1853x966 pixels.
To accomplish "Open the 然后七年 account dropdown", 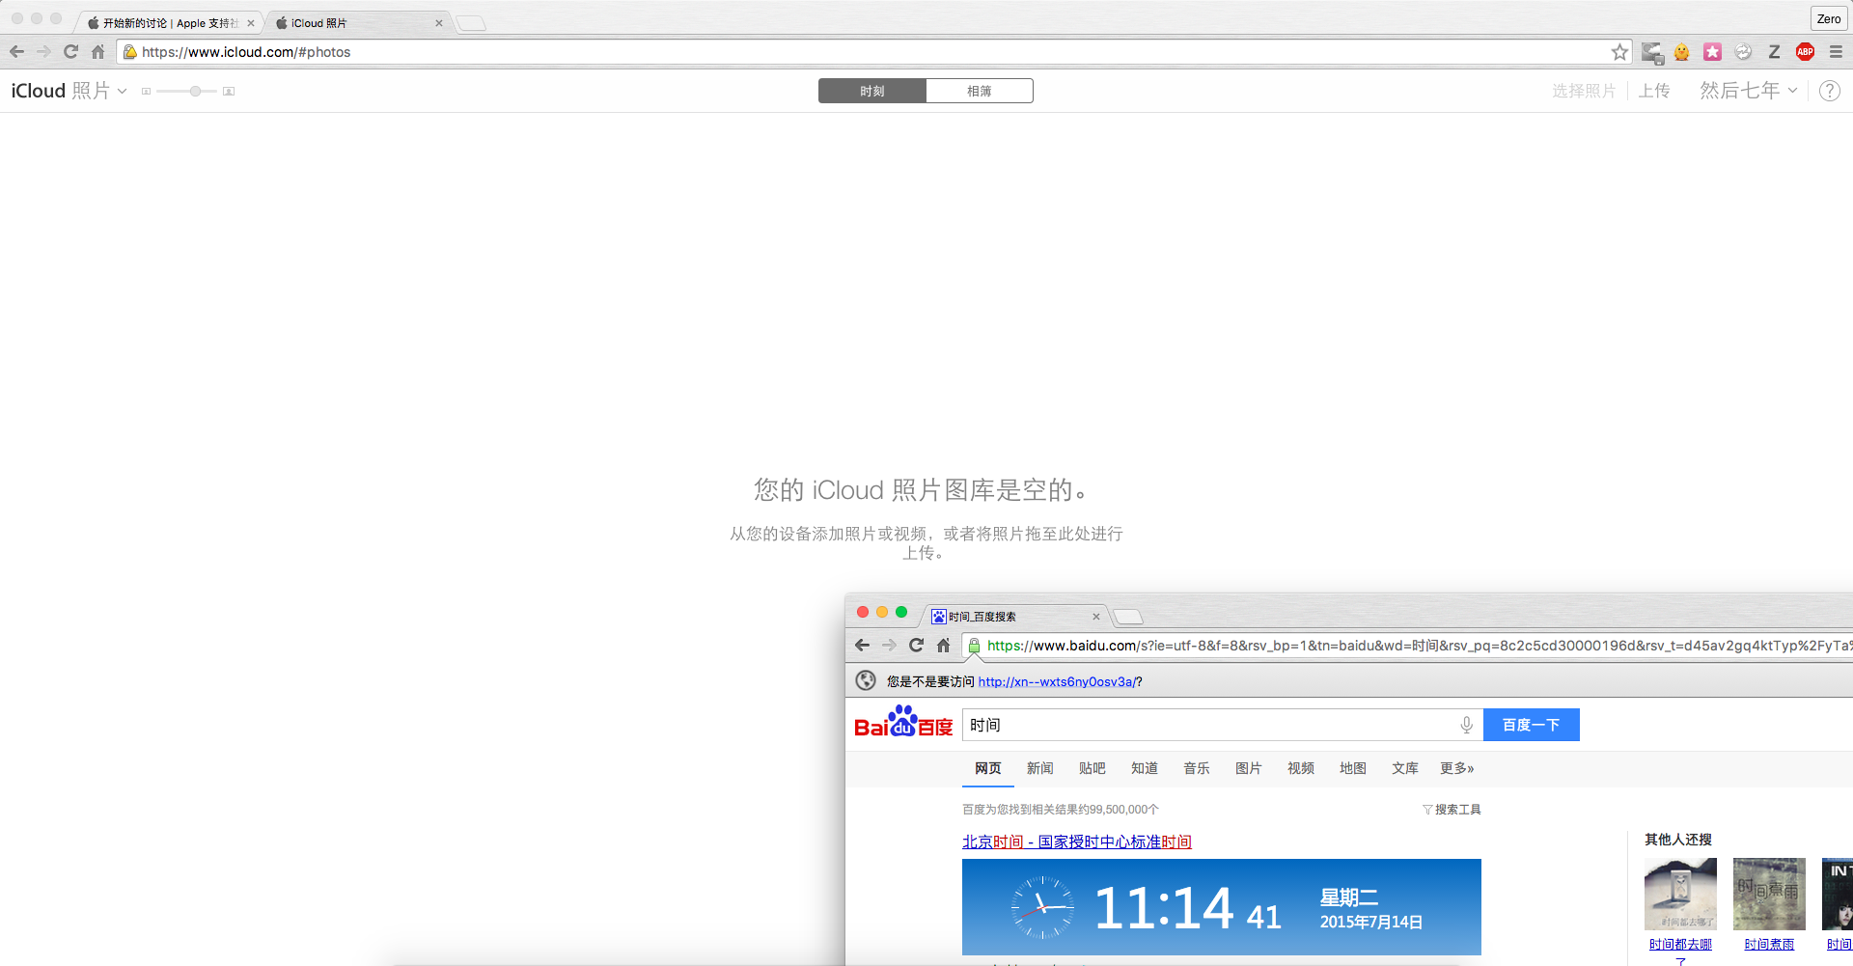I will (1748, 91).
